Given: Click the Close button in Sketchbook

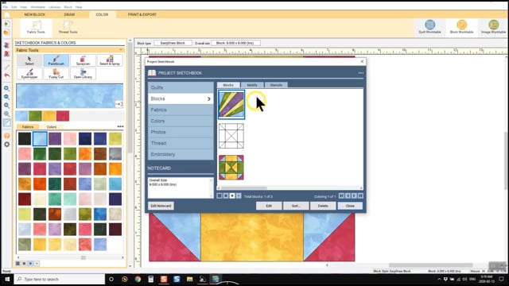Looking at the screenshot, I should [x=350, y=206].
